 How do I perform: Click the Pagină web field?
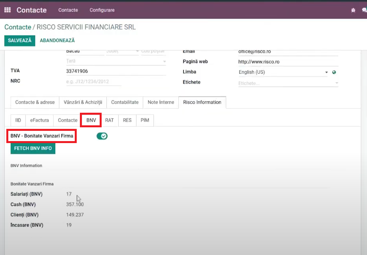click(288, 62)
